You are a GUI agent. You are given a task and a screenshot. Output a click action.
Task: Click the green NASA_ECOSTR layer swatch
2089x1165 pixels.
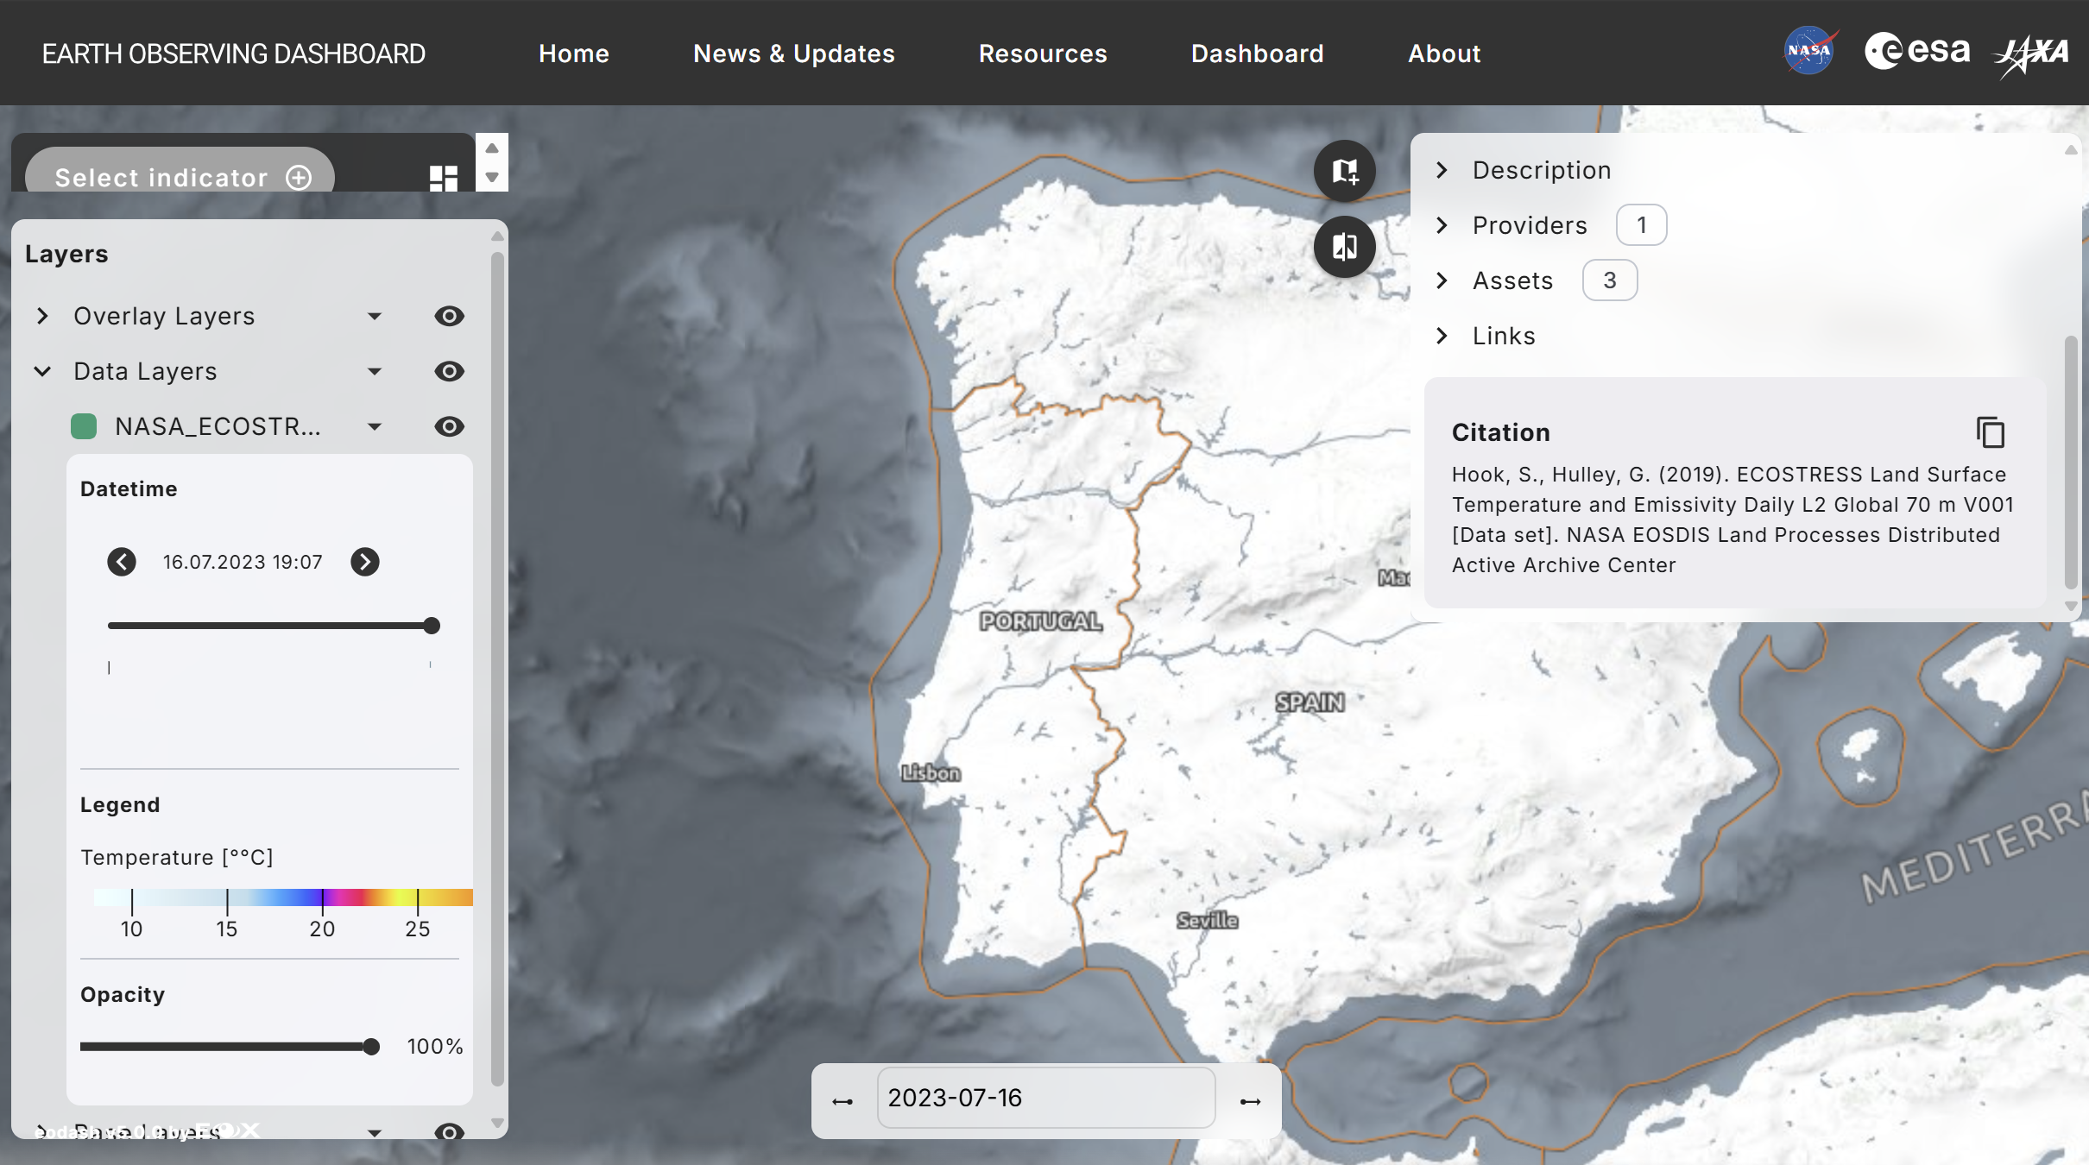pyautogui.click(x=84, y=426)
